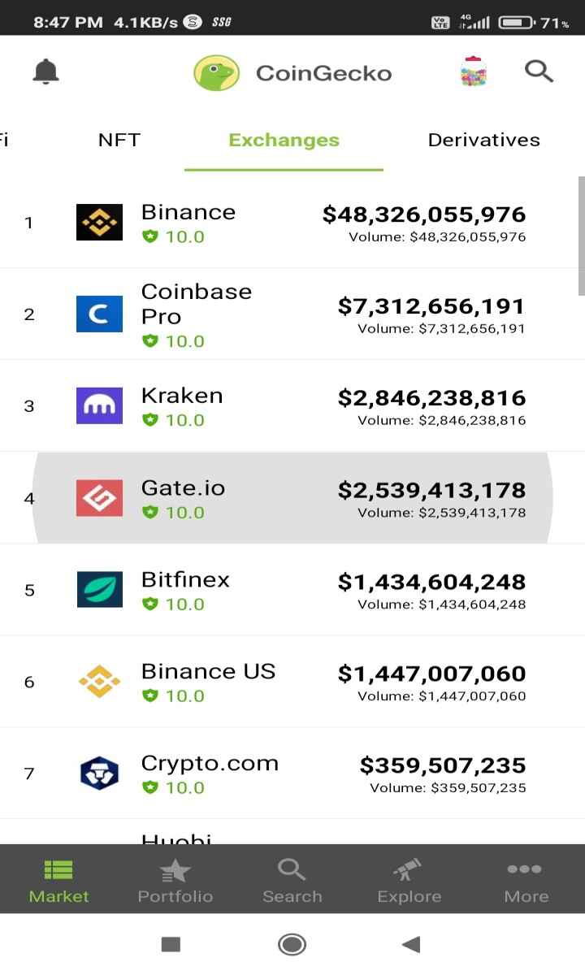Open the Explore bottom tab

tap(409, 882)
